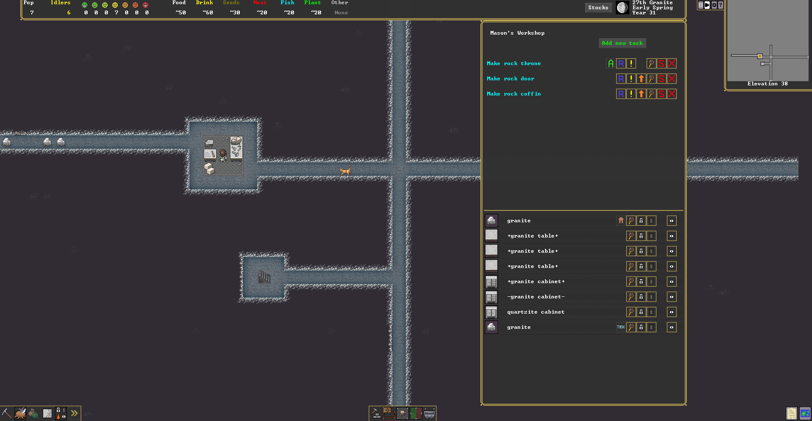Suspend the Make rock coffin task
Image resolution: width=812 pixels, height=421 pixels.
coord(661,94)
